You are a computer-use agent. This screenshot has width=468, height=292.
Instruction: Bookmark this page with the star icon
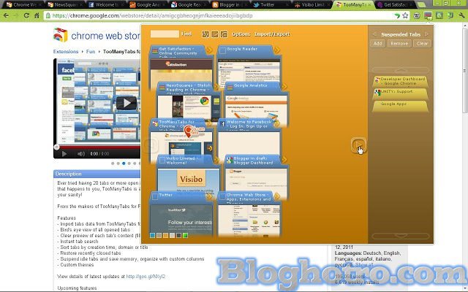click(405, 15)
